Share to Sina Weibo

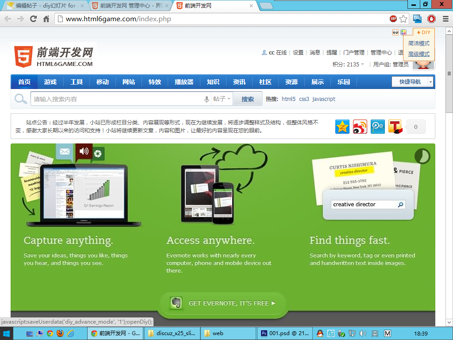pyautogui.click(x=360, y=127)
